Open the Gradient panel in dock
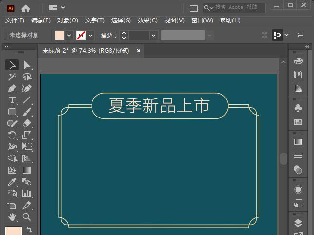This screenshot has height=235, width=314. pyautogui.click(x=298, y=142)
